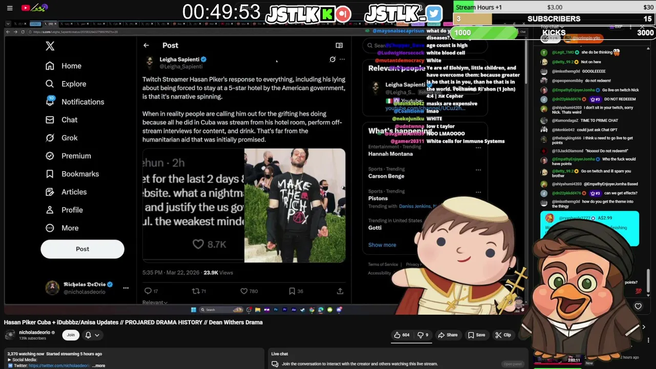Expand description with the ...more link
Image resolution: width=656 pixels, height=369 pixels.
(99, 366)
